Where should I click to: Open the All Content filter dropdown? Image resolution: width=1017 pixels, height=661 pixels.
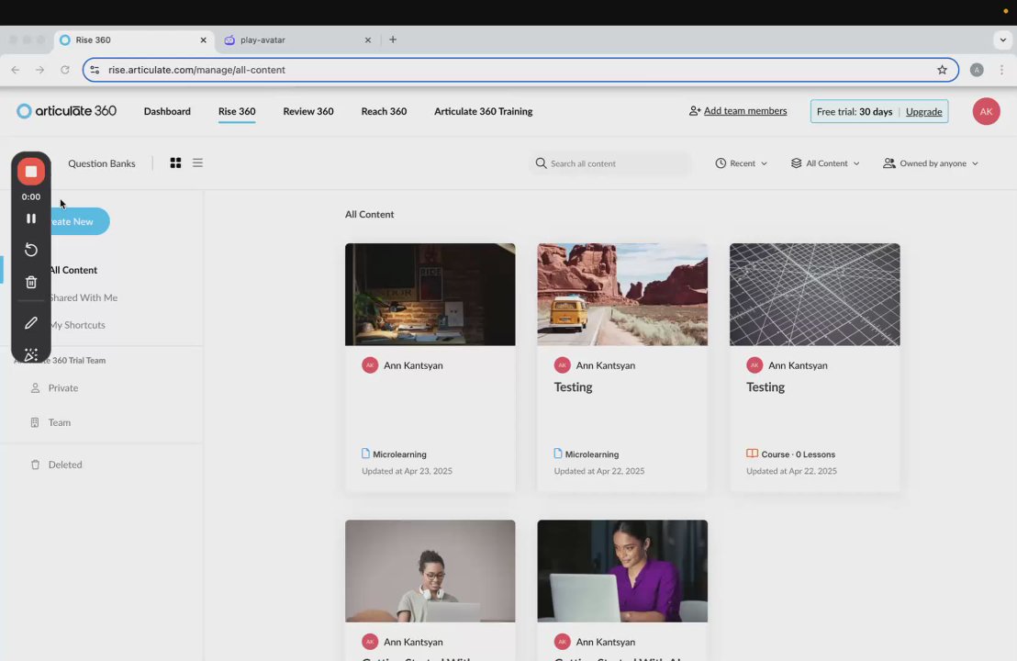point(825,163)
